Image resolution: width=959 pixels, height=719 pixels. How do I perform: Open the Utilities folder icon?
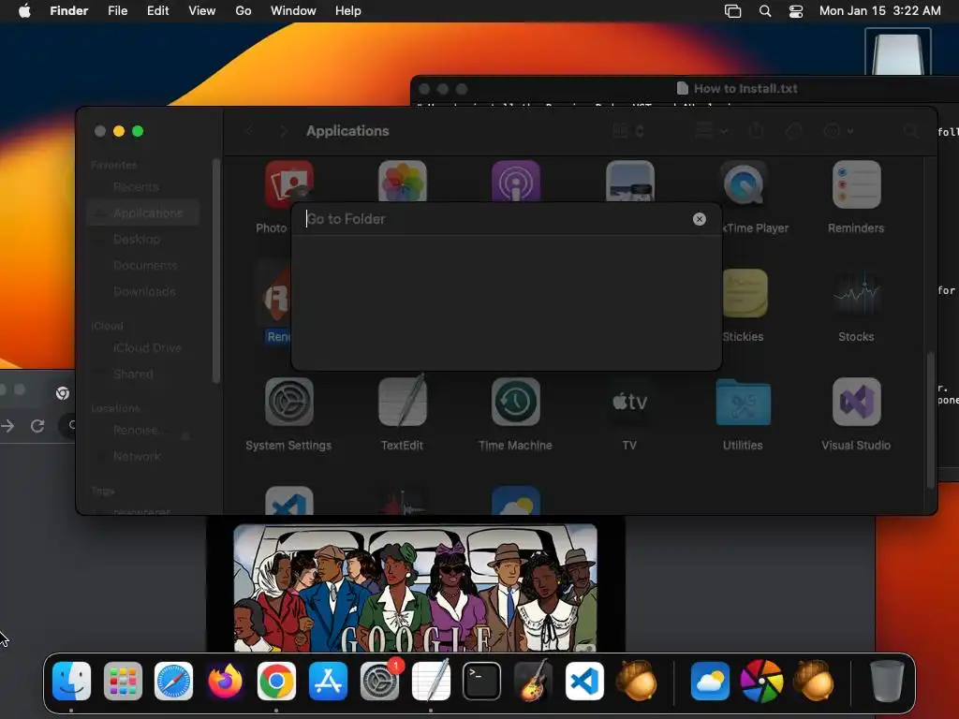(743, 402)
